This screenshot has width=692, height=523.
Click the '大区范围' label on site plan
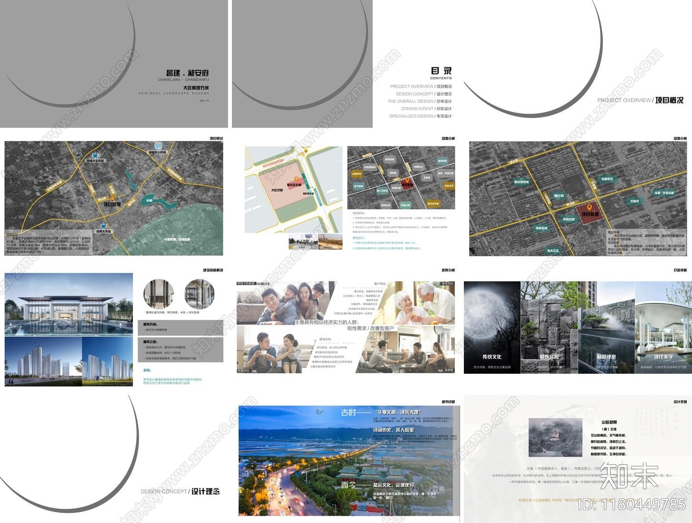(x=277, y=190)
